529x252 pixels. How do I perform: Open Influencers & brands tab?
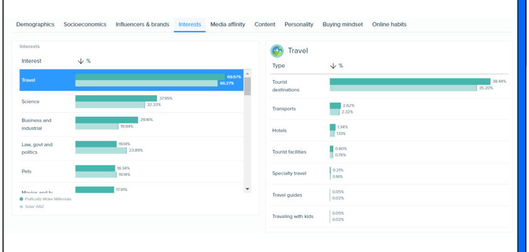coord(142,25)
